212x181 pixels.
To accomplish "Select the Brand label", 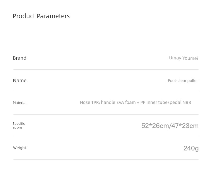I will [x=20, y=58].
